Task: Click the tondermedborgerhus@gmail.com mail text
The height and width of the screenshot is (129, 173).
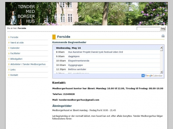Action: pyautogui.click(x=79, y=100)
